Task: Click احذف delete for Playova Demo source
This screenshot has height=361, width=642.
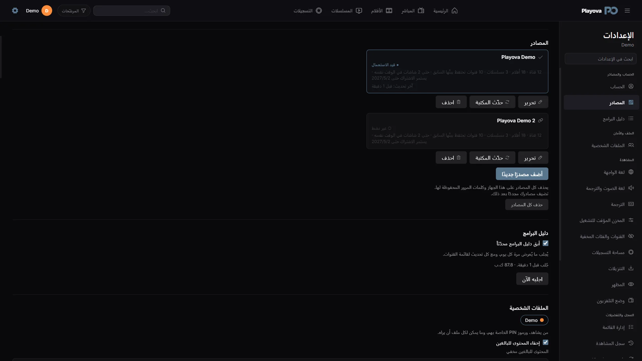Action: 451,102
